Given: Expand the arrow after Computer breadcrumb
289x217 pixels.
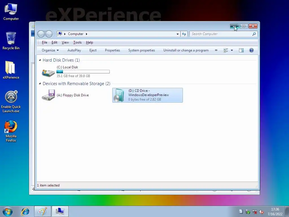Looking at the screenshot, I should click(86, 34).
